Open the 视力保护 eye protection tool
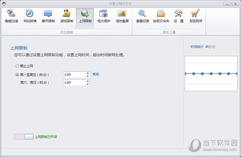241x157 pixels. 104,16
